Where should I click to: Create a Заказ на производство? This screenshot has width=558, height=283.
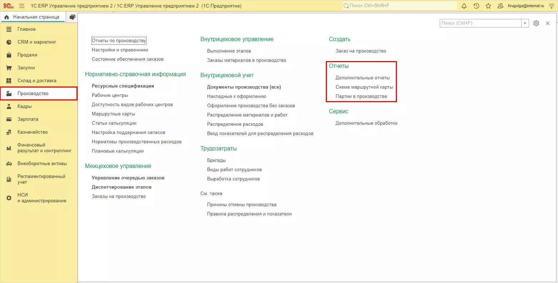tap(361, 51)
